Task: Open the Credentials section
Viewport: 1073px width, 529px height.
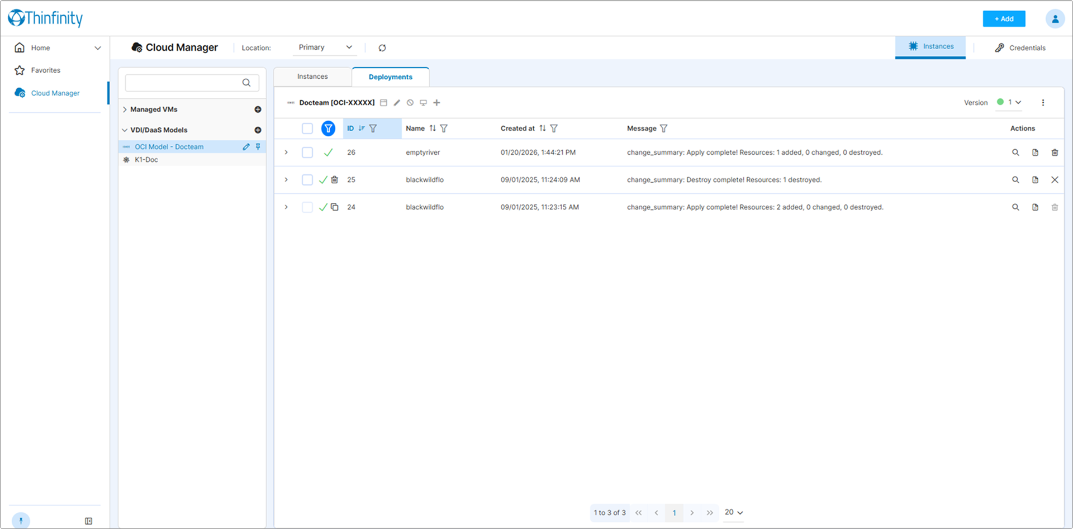Action: pos(1020,48)
